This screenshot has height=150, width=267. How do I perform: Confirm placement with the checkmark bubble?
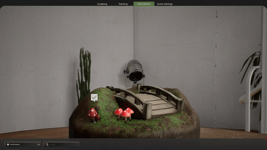pos(94,97)
